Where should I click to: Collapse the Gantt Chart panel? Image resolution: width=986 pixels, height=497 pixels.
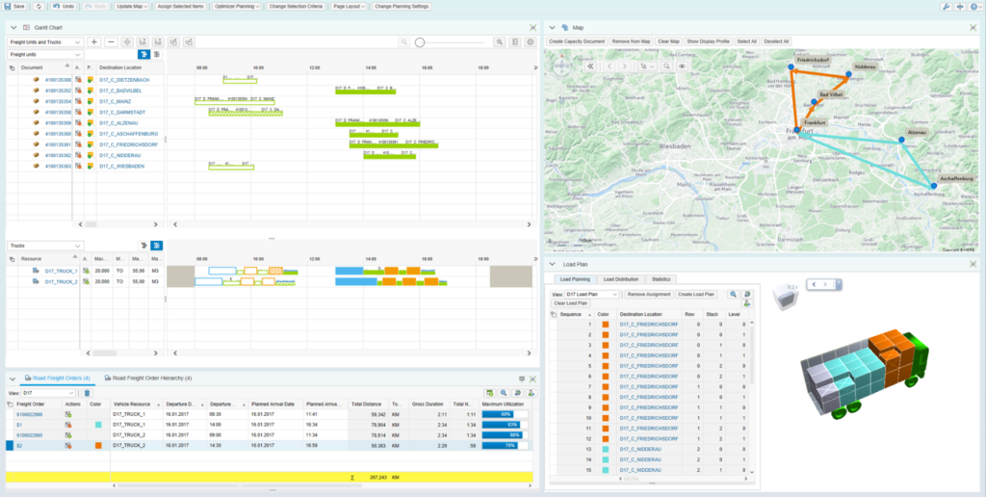tap(13, 29)
